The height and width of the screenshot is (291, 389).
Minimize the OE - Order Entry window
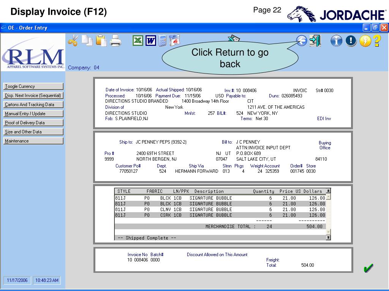coord(367,27)
